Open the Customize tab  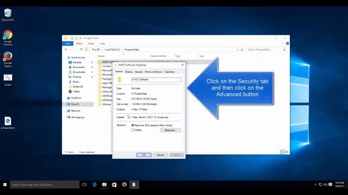[169, 72]
